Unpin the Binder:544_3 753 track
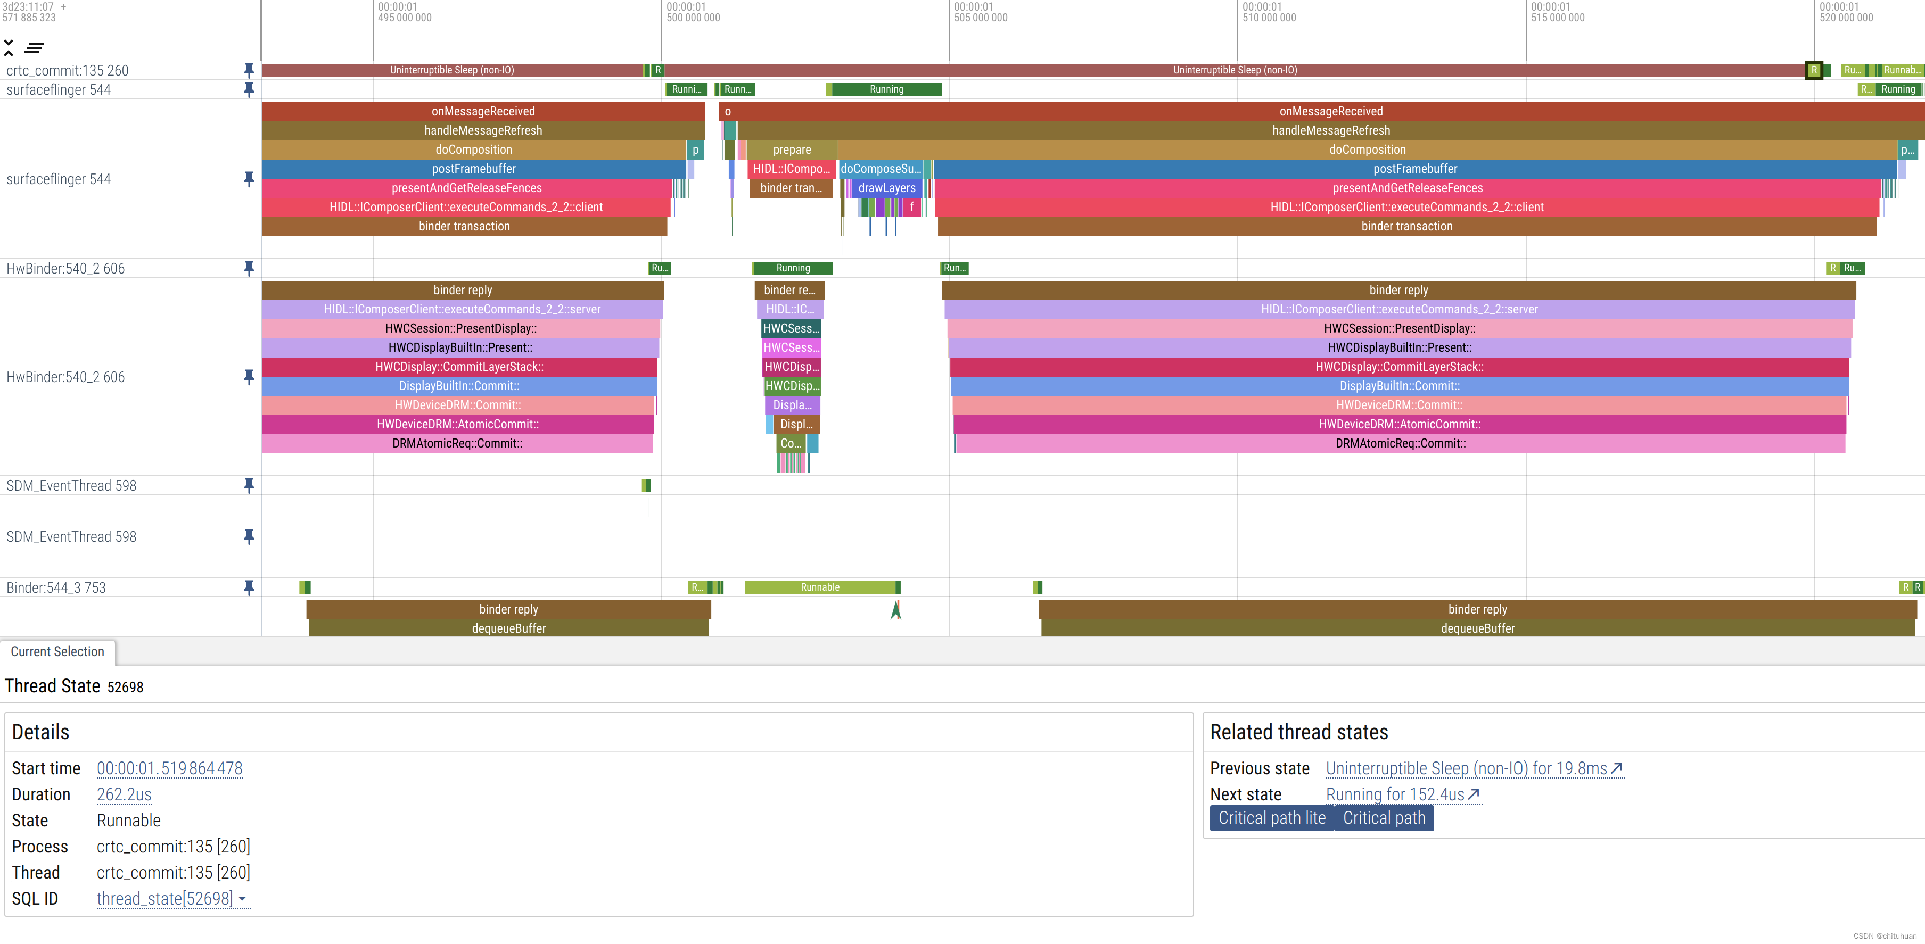This screenshot has height=944, width=1925. pyautogui.click(x=249, y=588)
